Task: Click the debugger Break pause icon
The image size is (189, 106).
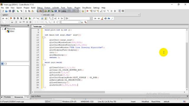Action: pyautogui.click(x=112, y=11)
